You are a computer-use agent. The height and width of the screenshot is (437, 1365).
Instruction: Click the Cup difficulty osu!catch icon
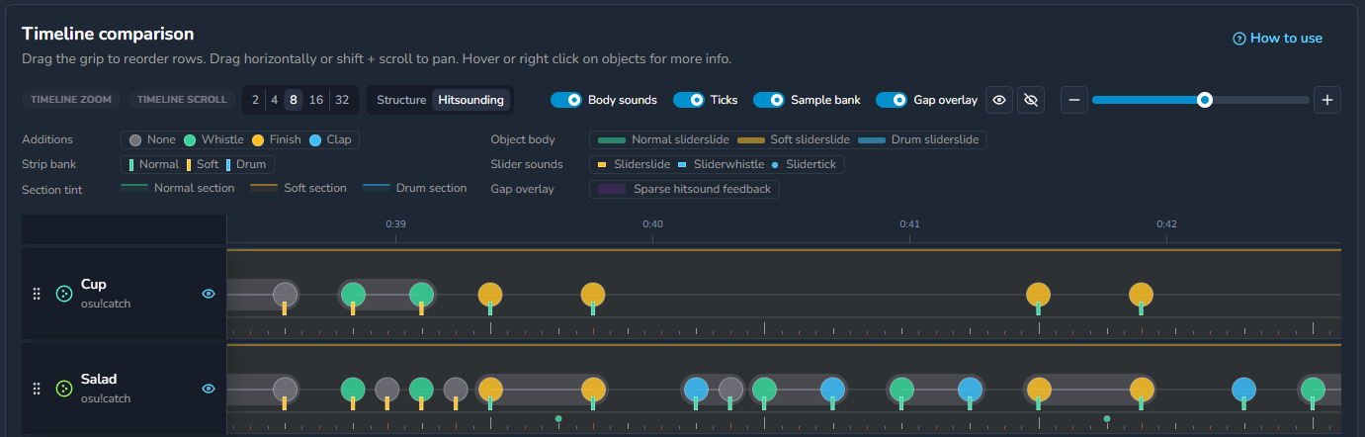[64, 294]
